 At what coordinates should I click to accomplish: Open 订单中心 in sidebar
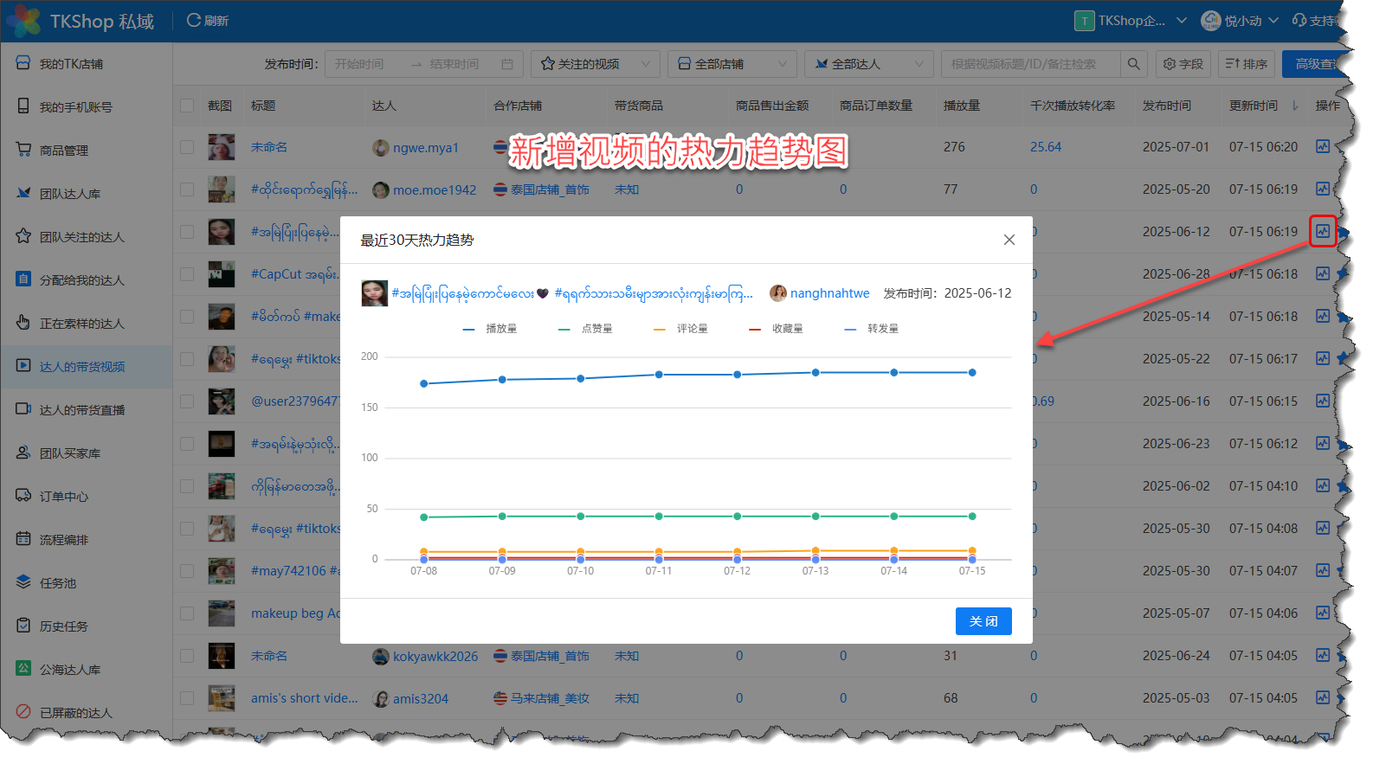[87, 497]
